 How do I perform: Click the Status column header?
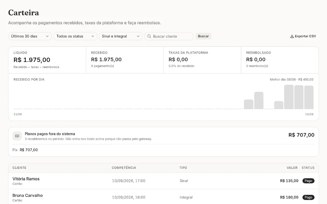pyautogui.click(x=308, y=168)
